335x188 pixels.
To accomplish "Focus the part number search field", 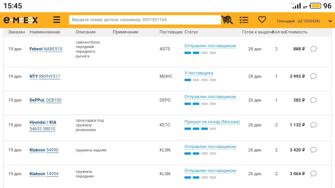I will pos(145,20).
